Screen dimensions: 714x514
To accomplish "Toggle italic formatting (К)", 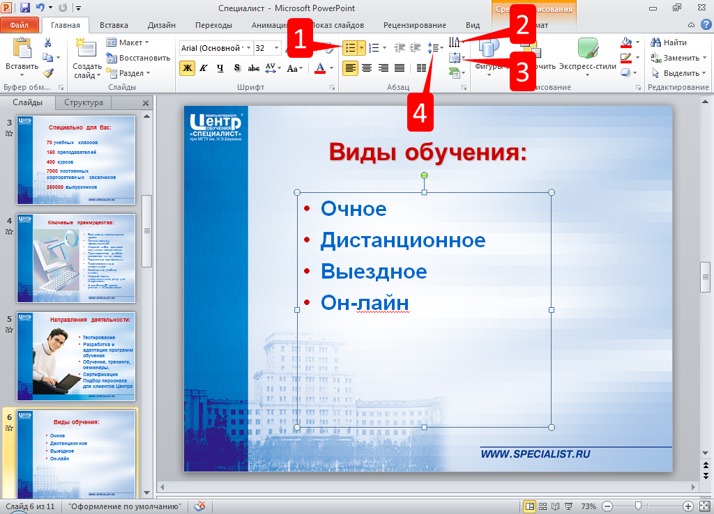I will 204,68.
